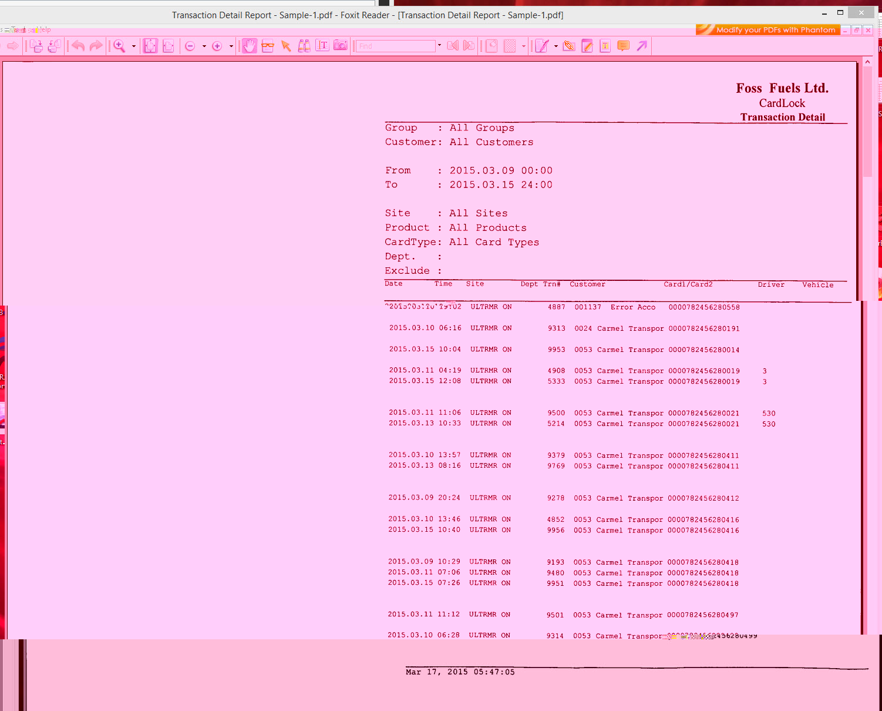The width and height of the screenshot is (882, 711).
Task: Select the purple Arrow drawing tool
Action: (642, 46)
